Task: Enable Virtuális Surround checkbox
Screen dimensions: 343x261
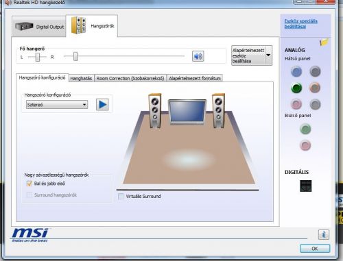Action: point(121,196)
